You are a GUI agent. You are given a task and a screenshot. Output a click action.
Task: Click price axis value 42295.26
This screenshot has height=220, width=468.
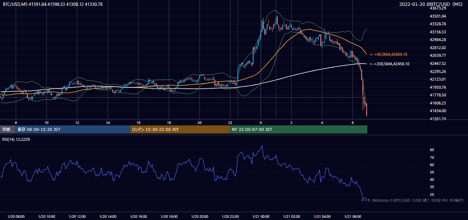438,71
